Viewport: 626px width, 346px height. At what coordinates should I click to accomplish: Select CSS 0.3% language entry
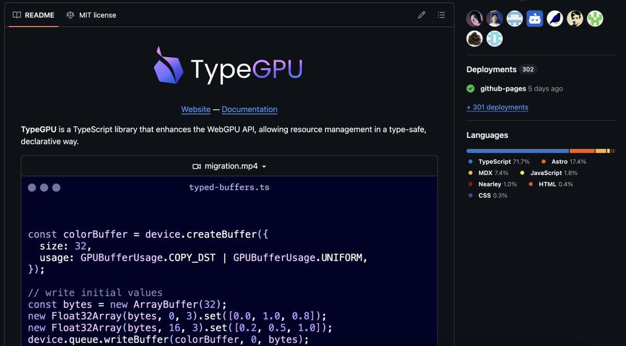[488, 196]
